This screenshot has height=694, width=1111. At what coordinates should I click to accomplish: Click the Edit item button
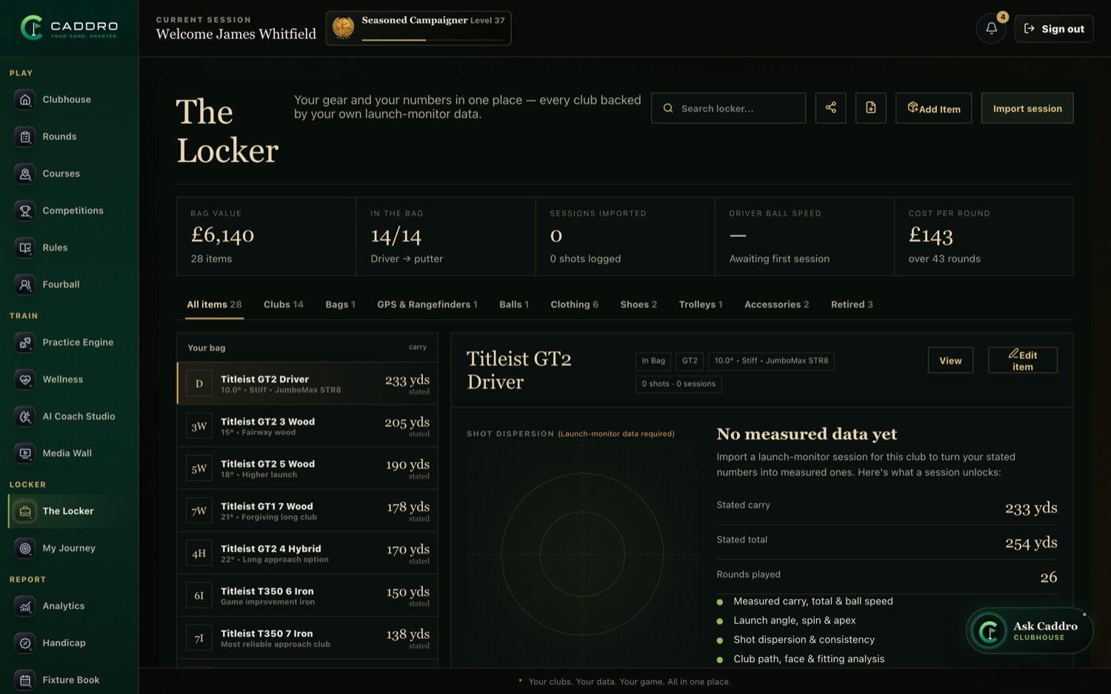(1023, 361)
